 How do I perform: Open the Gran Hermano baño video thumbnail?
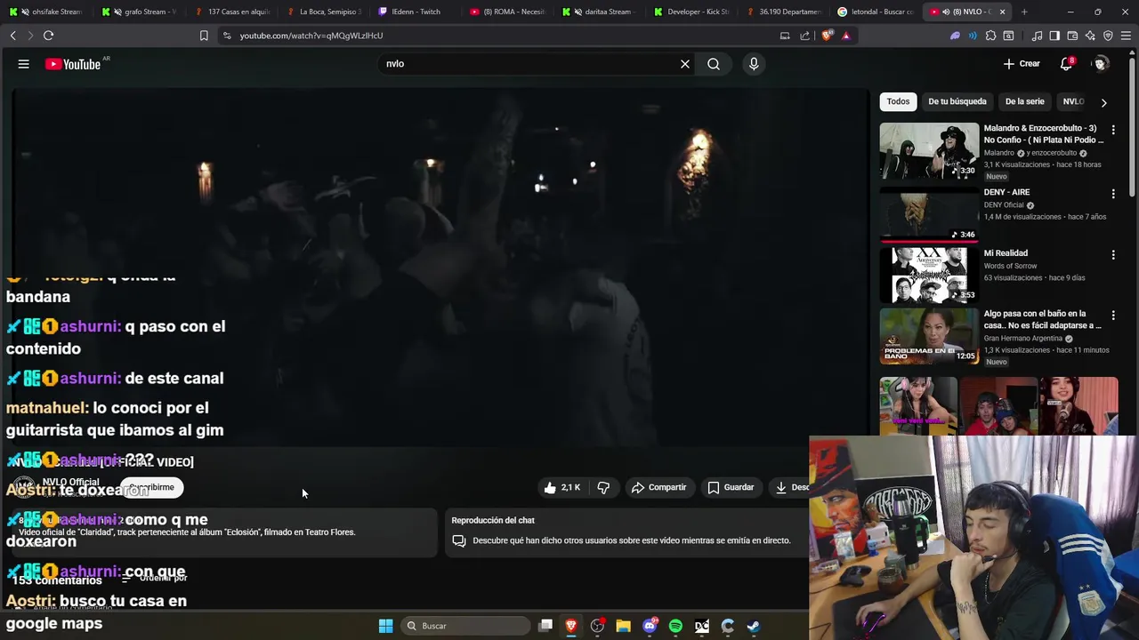pos(929,336)
